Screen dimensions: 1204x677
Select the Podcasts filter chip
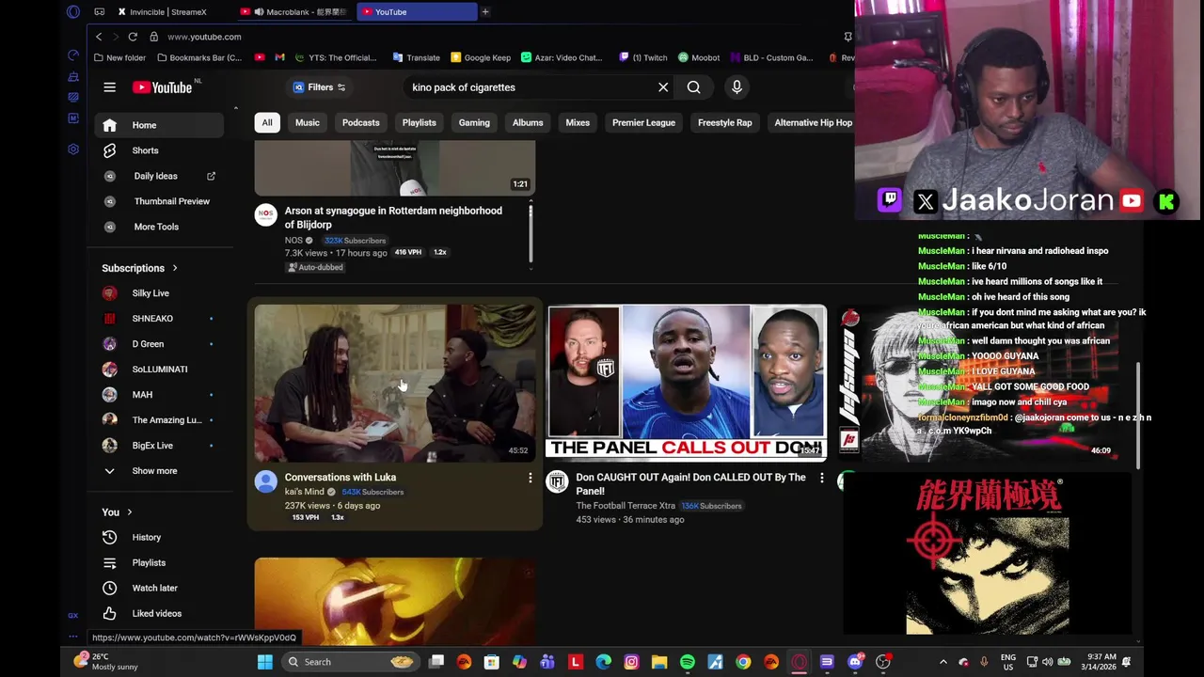tap(361, 122)
